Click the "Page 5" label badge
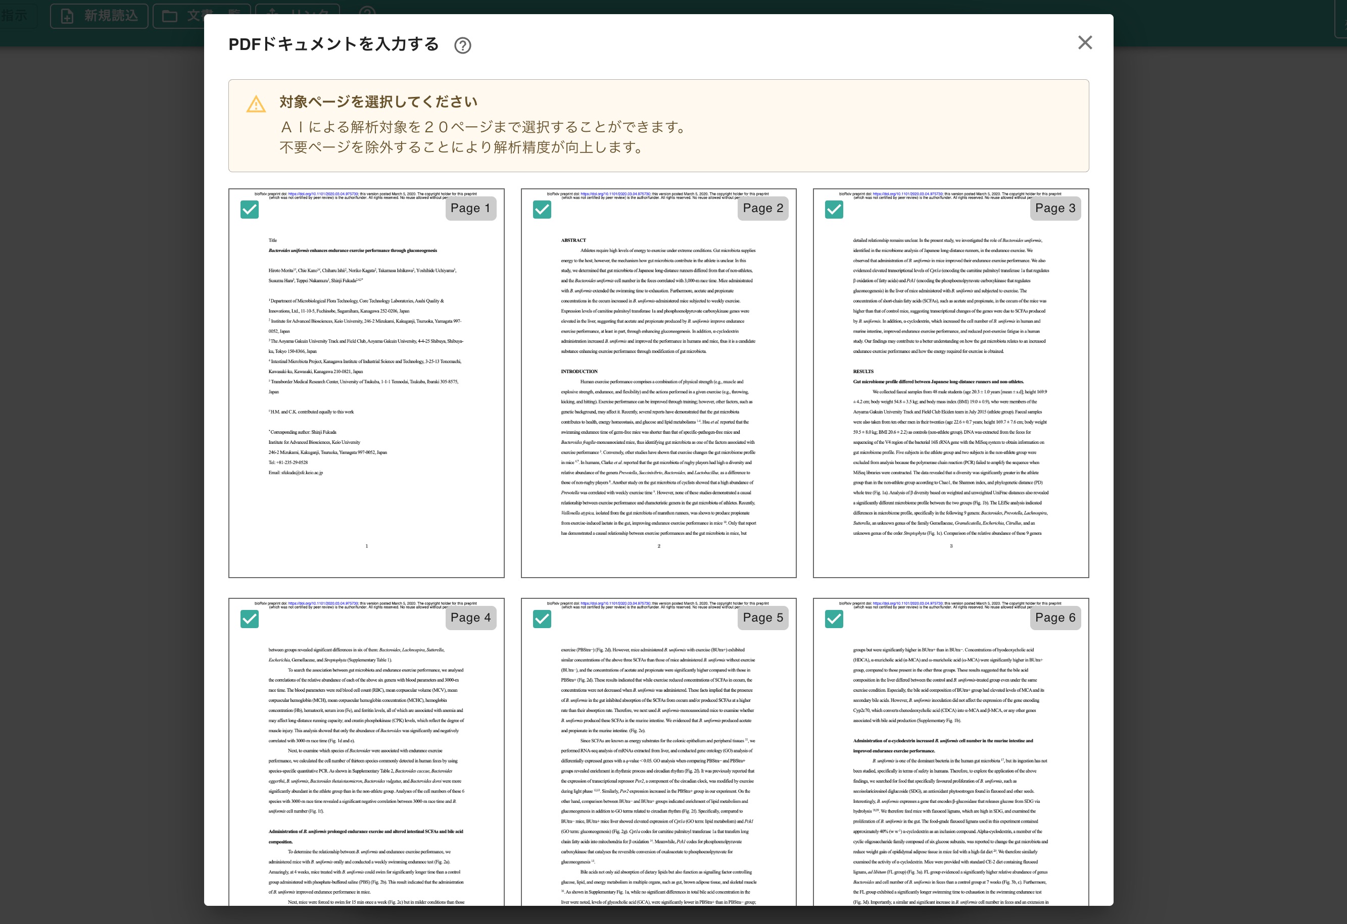Image resolution: width=1347 pixels, height=924 pixels. (763, 618)
